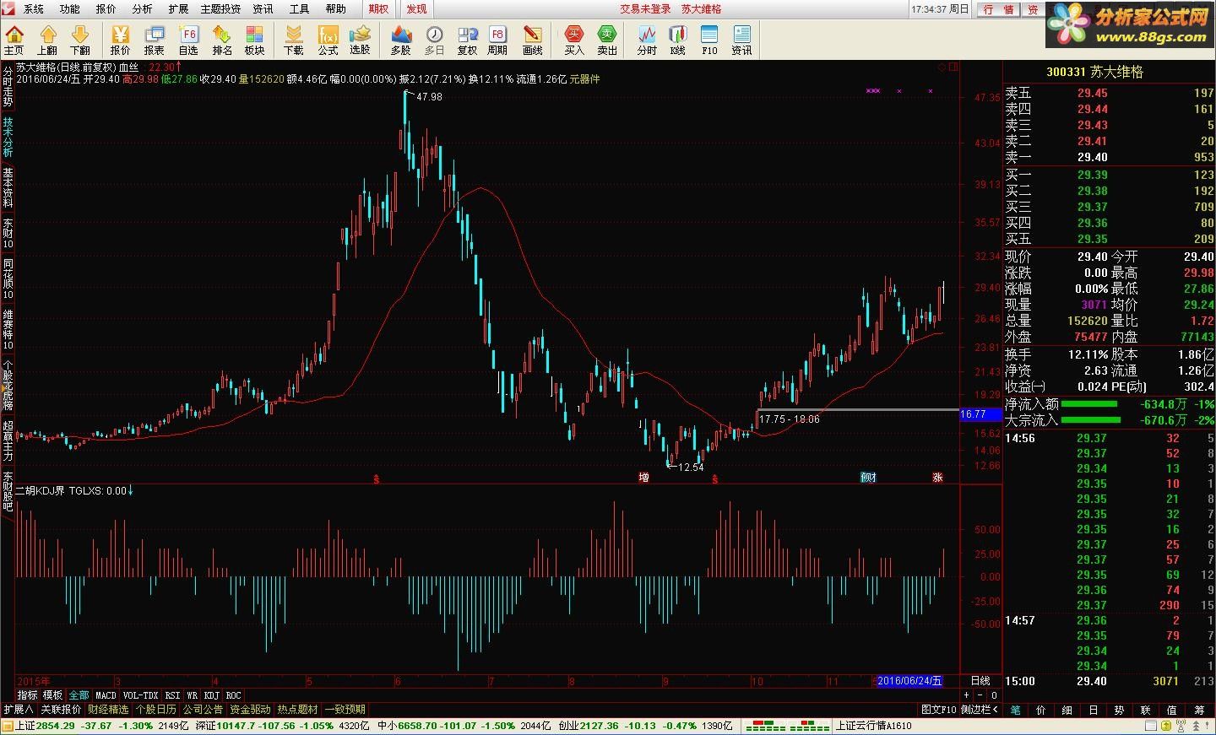Select the 画线 drawing tool icon

(x=532, y=40)
